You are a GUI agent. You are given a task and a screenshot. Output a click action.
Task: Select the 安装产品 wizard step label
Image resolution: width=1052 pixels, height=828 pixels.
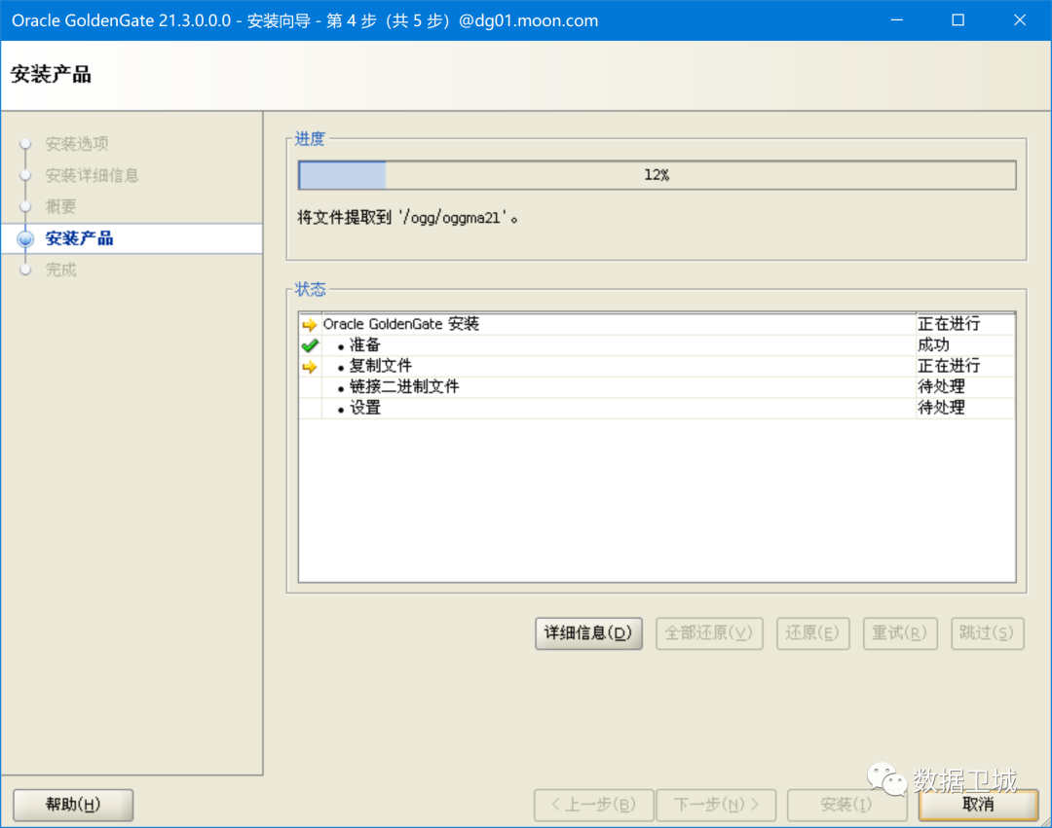click(79, 238)
